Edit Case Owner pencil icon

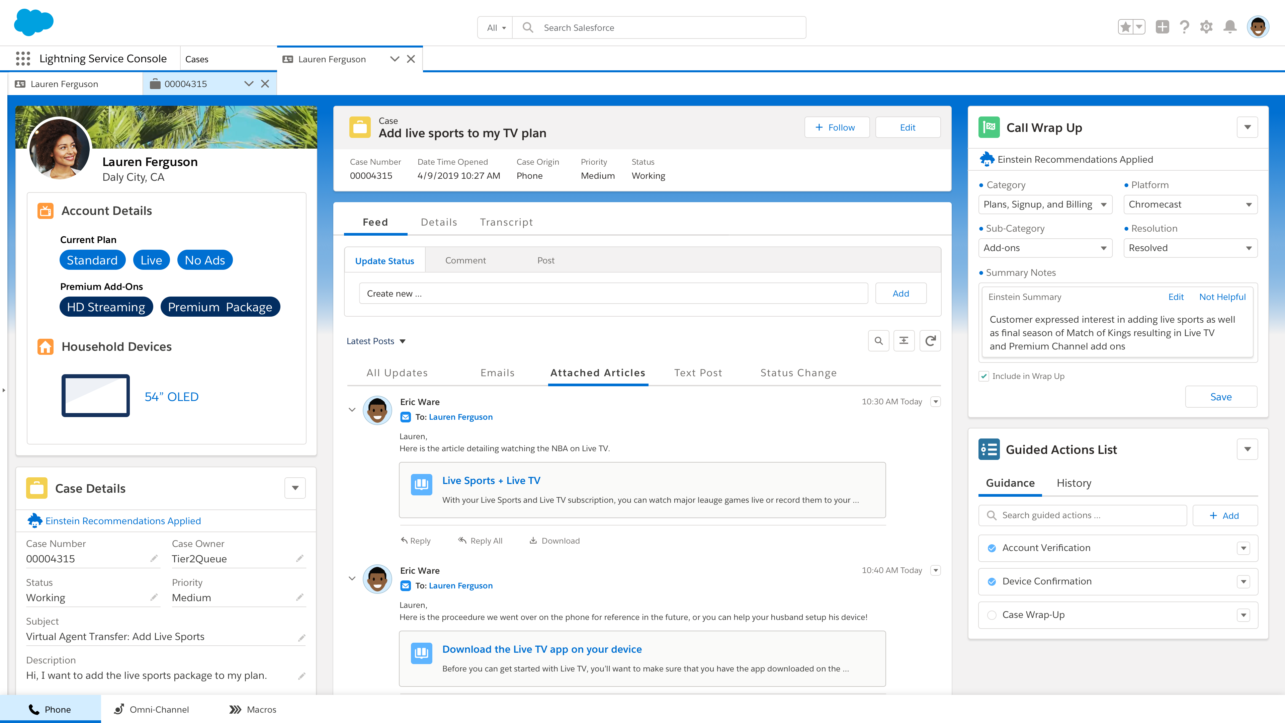(x=300, y=558)
